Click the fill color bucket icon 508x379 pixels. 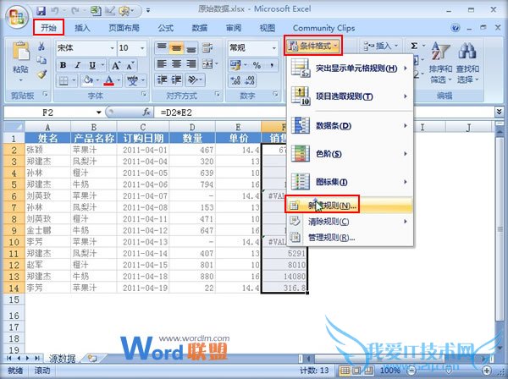click(87, 80)
